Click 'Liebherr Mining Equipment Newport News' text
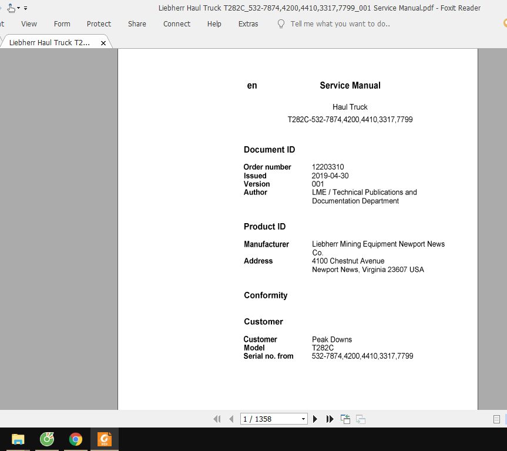 click(378, 244)
